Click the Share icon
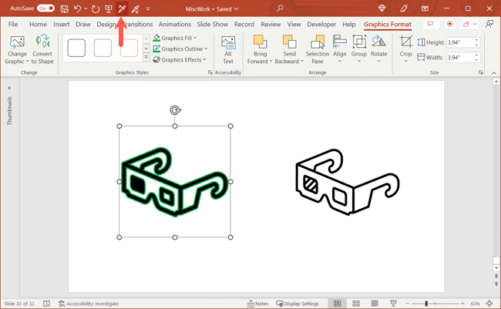The height and width of the screenshot is (309, 501). (x=466, y=24)
